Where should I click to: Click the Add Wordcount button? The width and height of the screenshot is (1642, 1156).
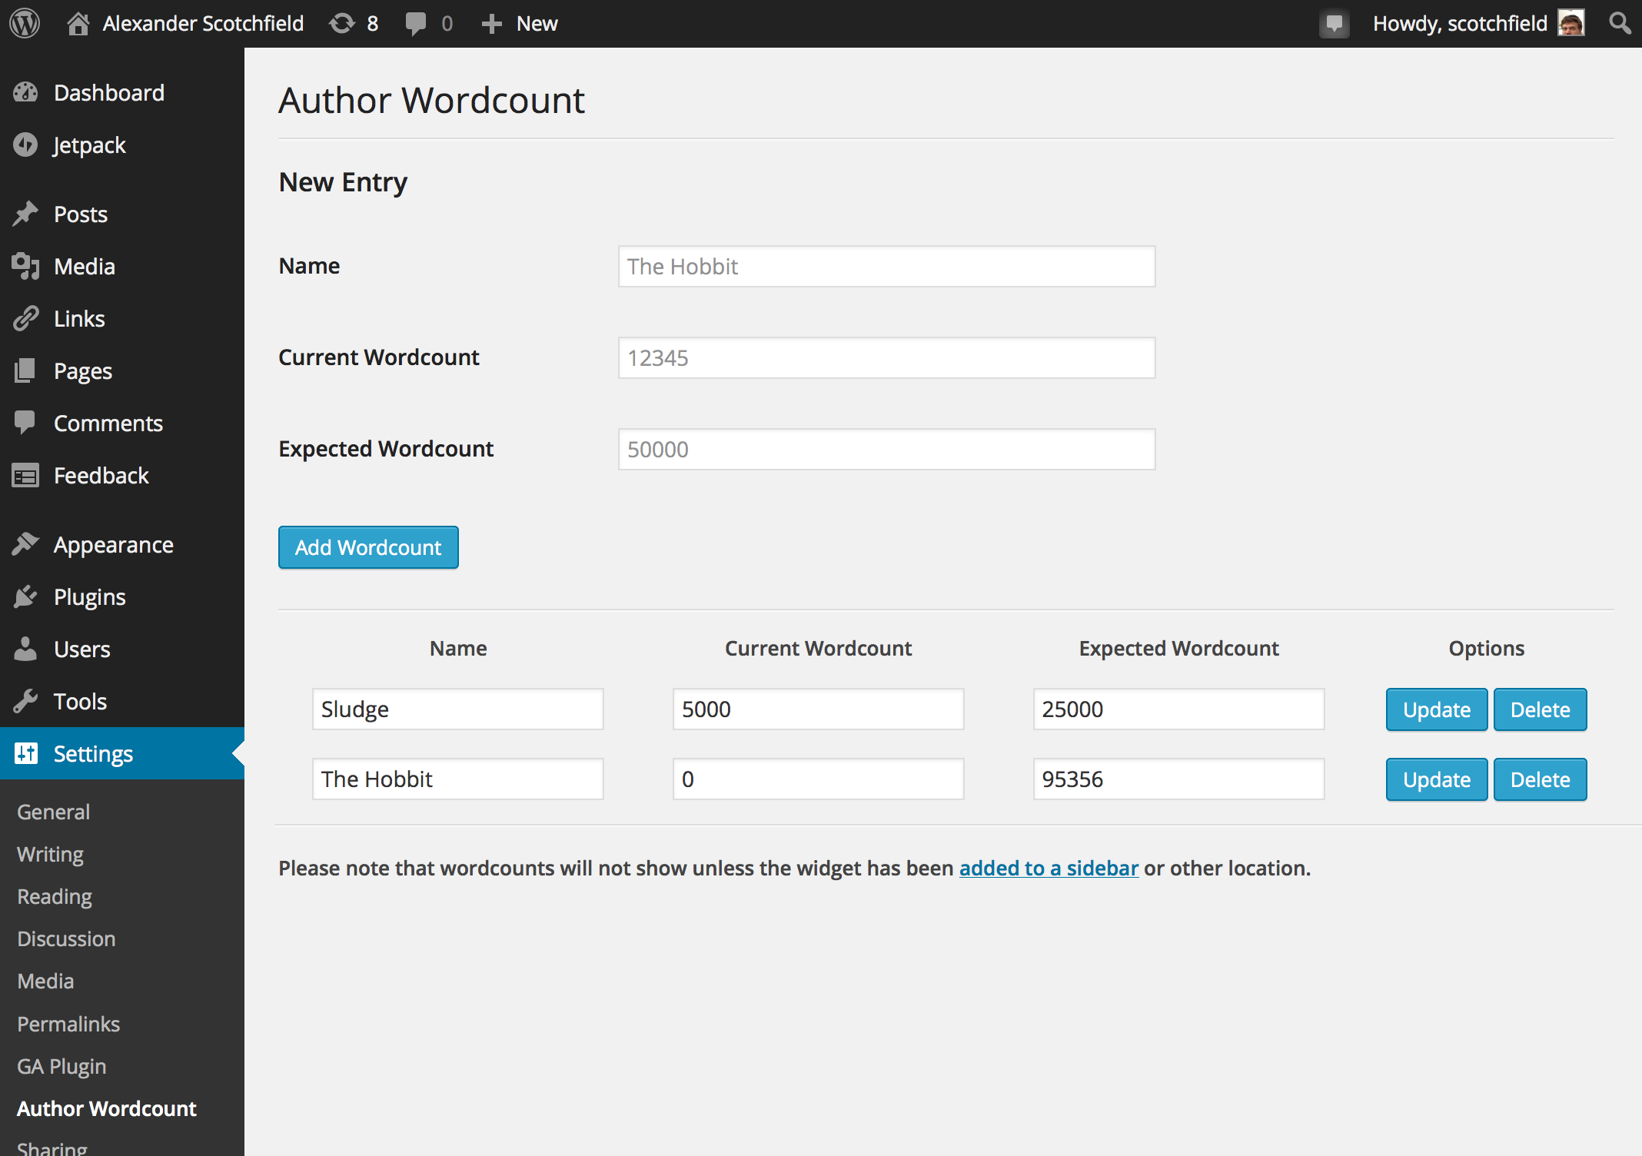(x=368, y=547)
